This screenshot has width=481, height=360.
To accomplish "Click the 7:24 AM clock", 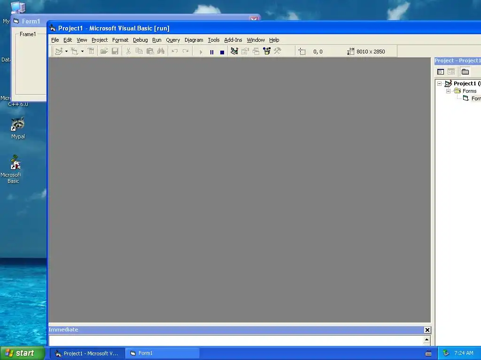I will 464,353.
